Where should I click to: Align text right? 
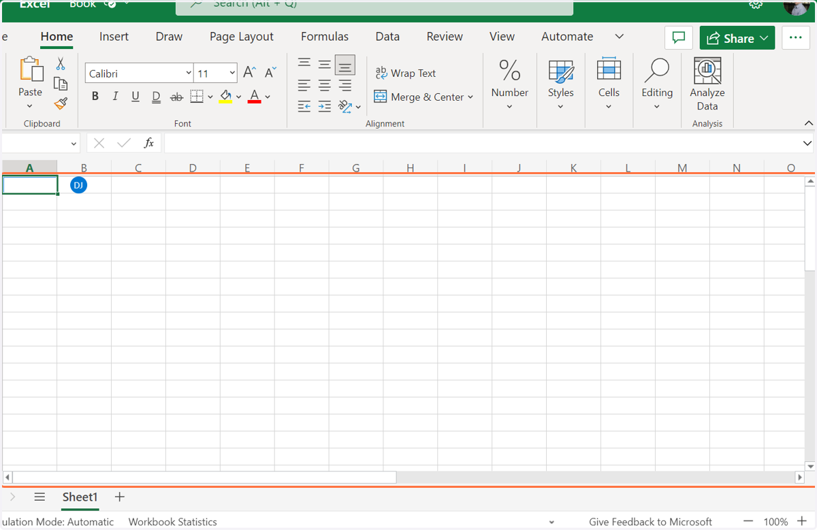pyautogui.click(x=345, y=85)
